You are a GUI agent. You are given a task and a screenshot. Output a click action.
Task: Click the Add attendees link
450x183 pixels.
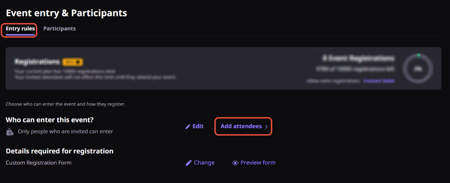(x=241, y=126)
